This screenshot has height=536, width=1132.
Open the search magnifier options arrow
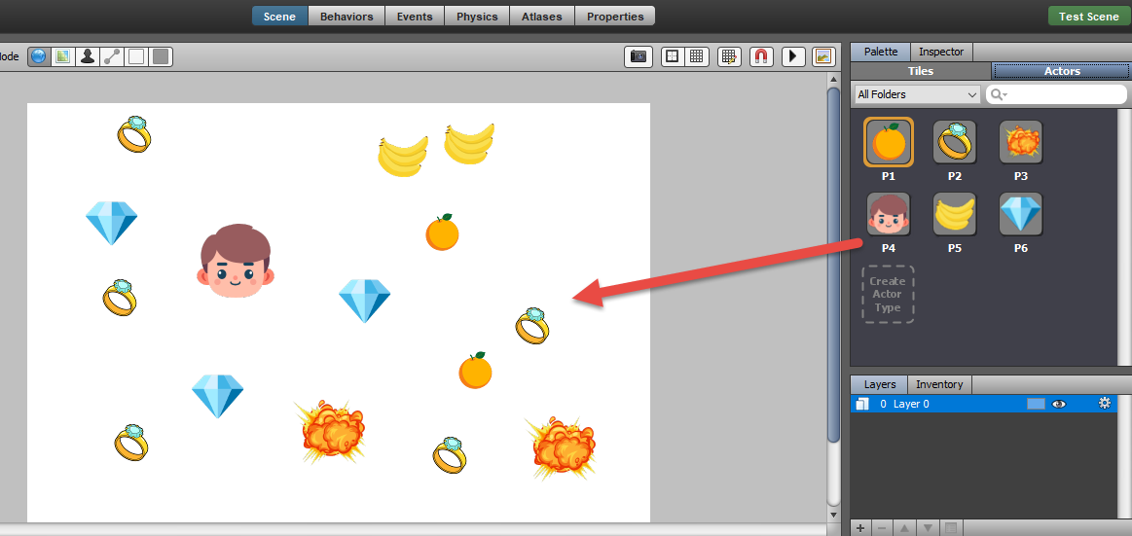1000,94
